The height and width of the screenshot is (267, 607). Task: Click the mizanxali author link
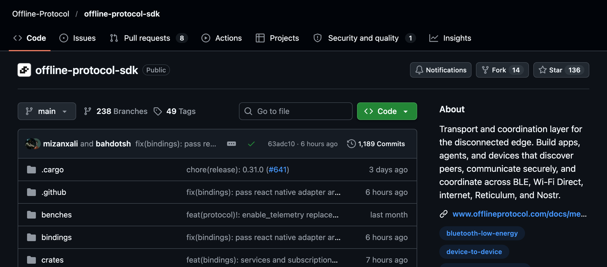coord(60,144)
